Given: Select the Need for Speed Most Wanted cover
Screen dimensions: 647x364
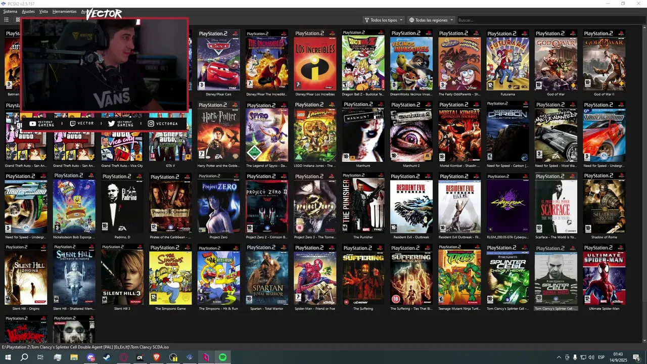Looking at the screenshot, I should 556,131.
